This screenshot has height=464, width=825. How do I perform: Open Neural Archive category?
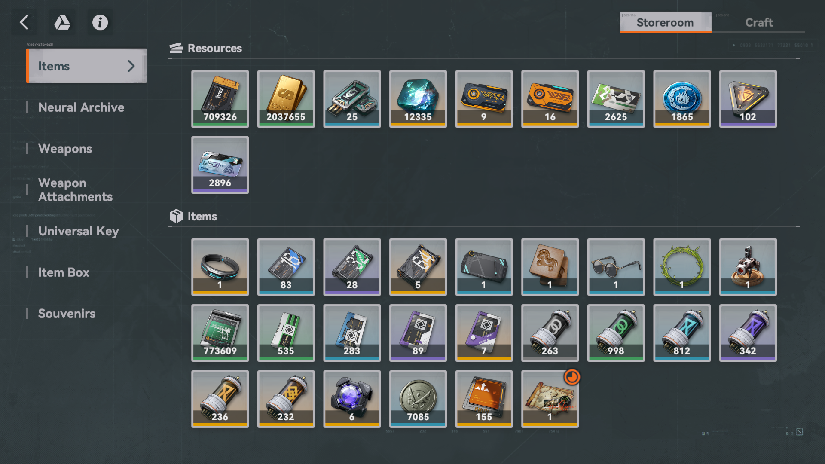pos(81,107)
